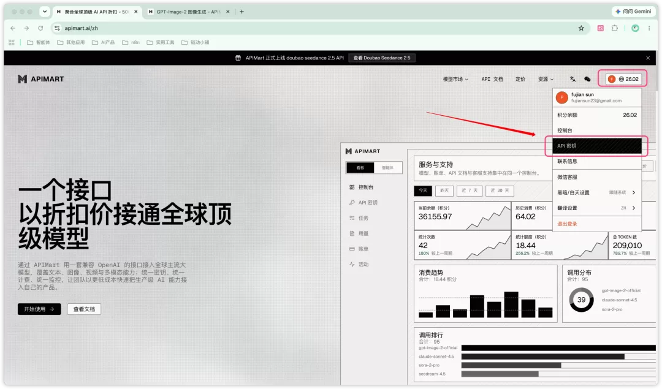
Task: Switch dashboard view to 看板
Action: pyautogui.click(x=360, y=167)
